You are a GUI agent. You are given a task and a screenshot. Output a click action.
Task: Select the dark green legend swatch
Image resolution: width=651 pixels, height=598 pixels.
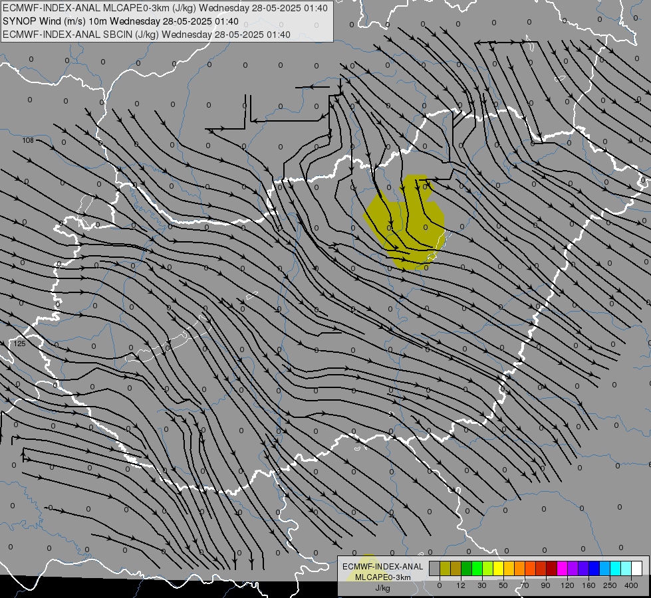point(467,568)
